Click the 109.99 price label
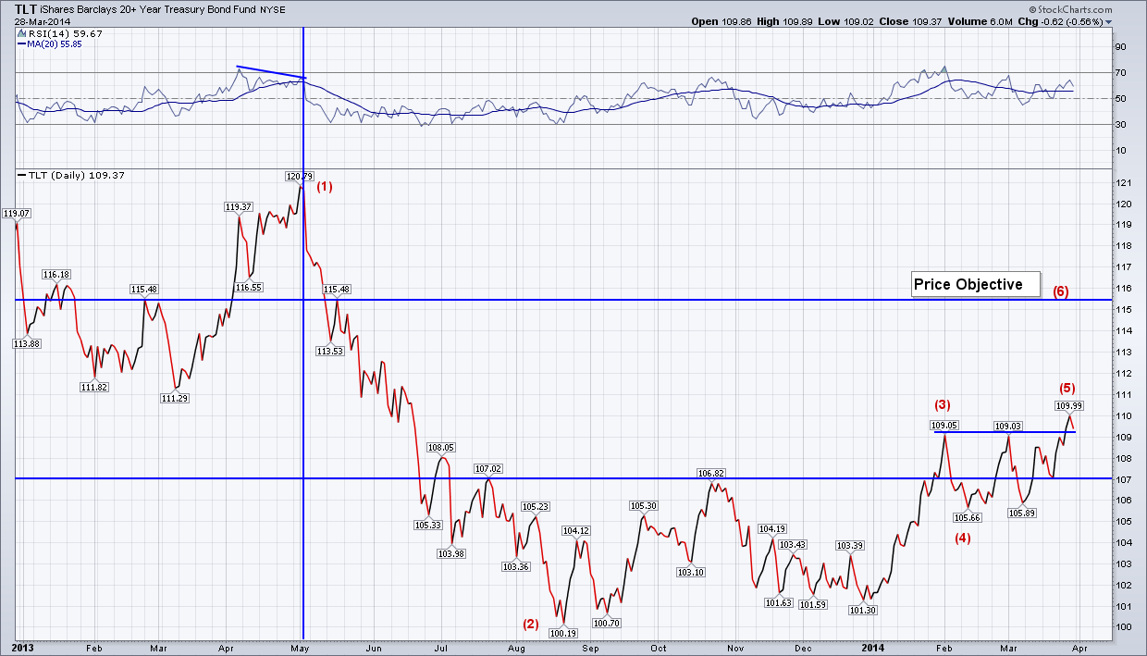1147x656 pixels. tap(1069, 405)
